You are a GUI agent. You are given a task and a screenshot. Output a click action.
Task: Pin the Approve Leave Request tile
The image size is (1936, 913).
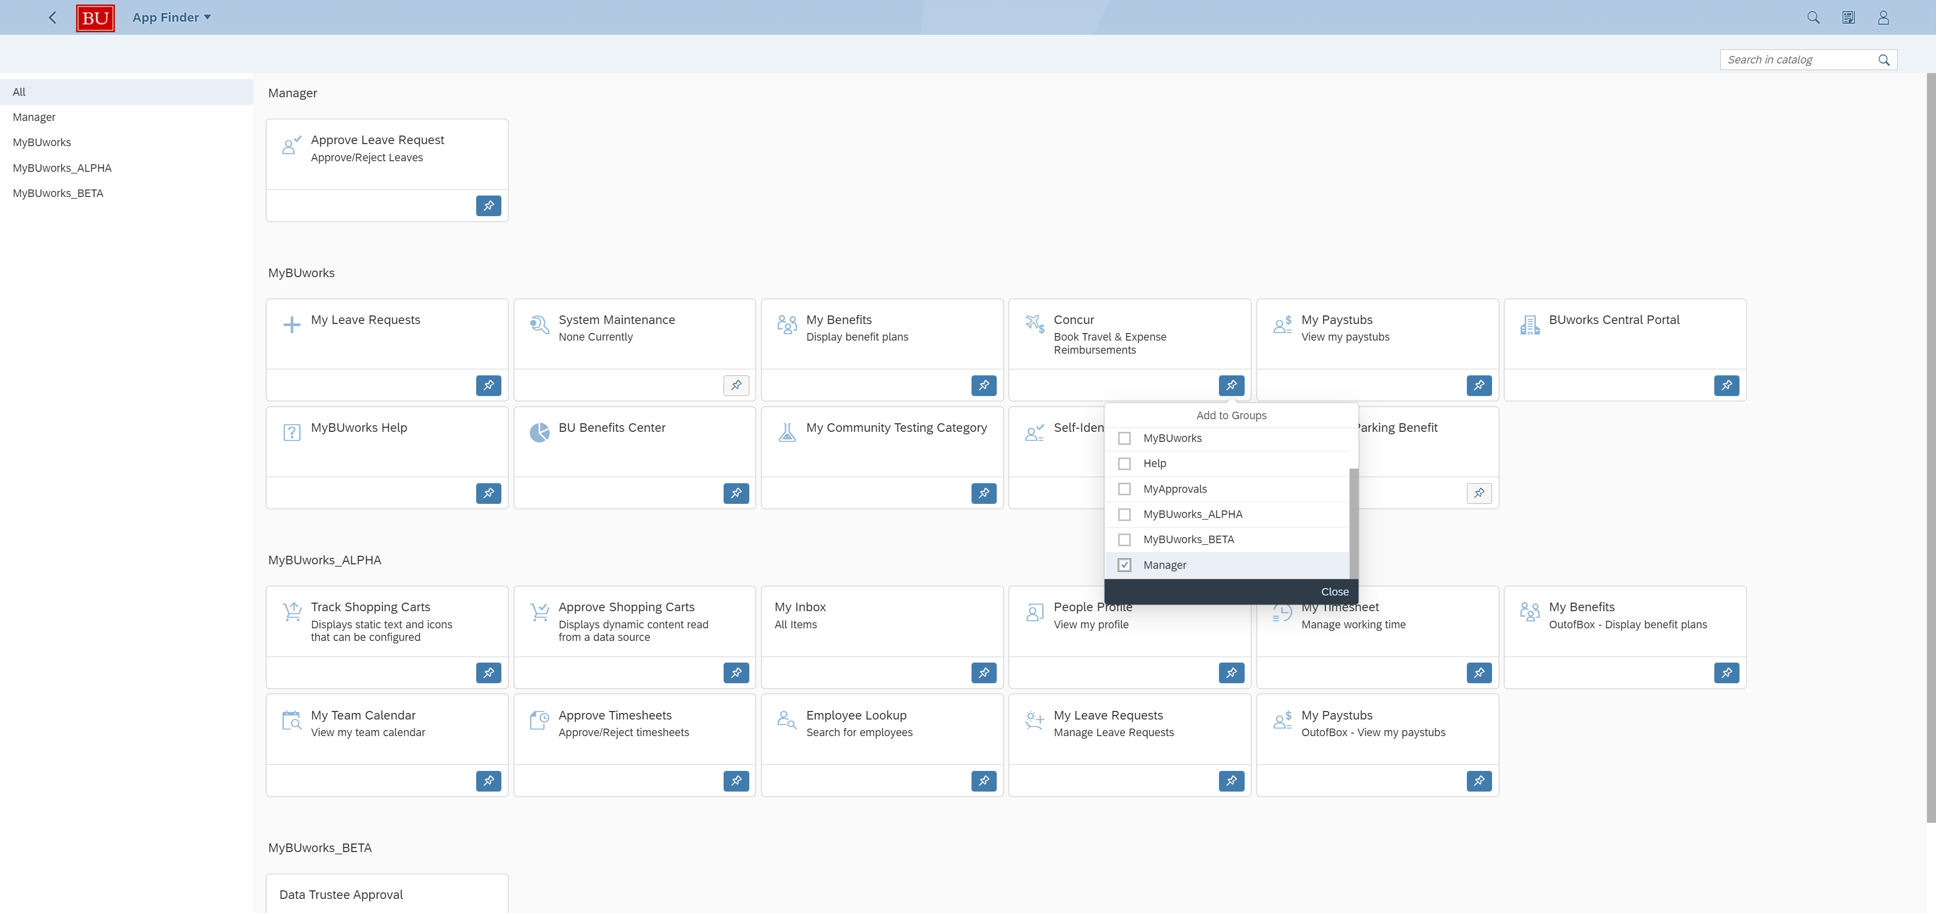click(x=488, y=206)
